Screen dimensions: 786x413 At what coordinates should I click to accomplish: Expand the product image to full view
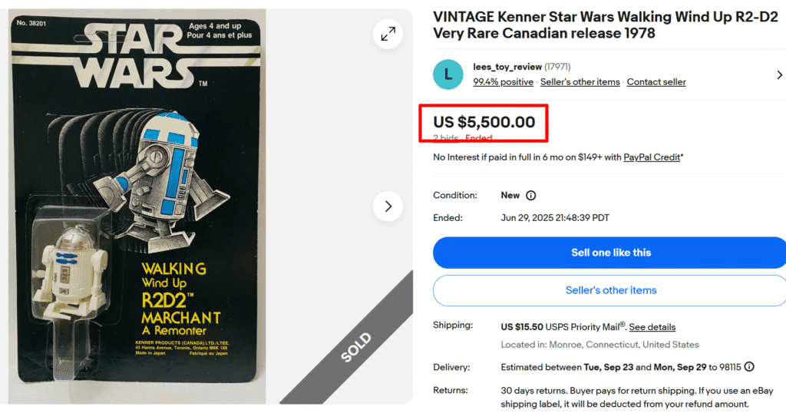tap(388, 34)
